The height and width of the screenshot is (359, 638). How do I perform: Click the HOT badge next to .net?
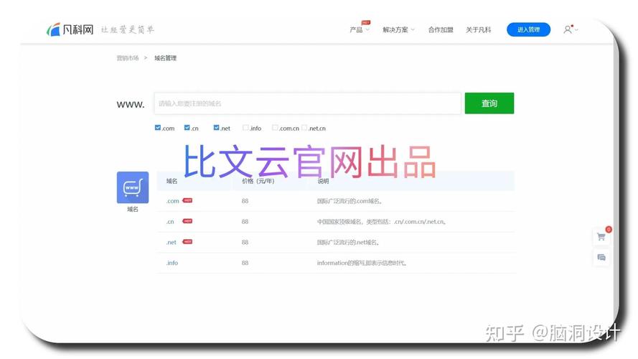(187, 242)
